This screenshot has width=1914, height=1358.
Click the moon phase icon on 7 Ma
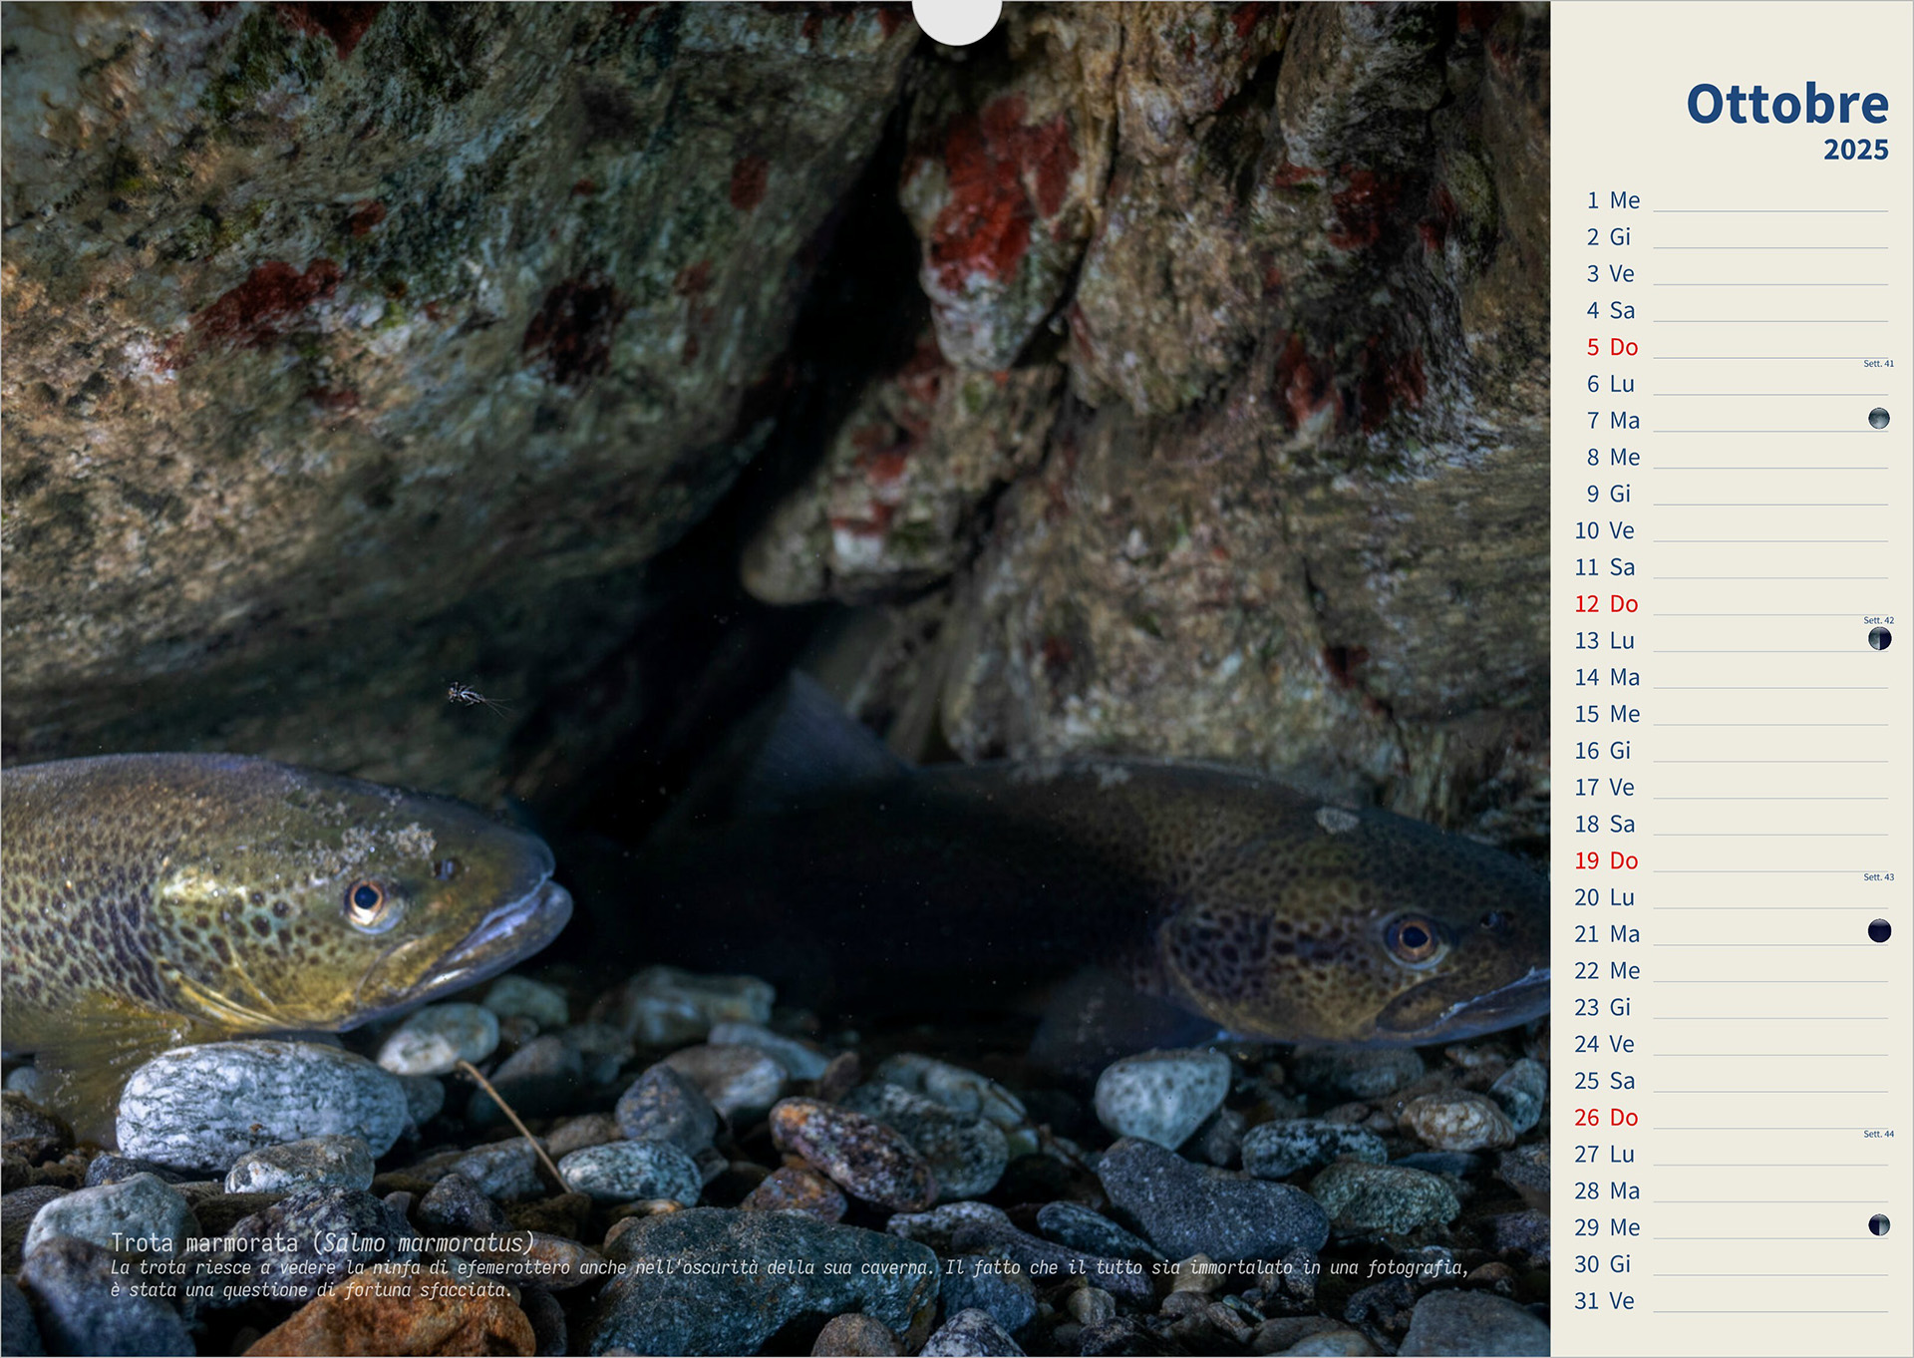click(1878, 419)
